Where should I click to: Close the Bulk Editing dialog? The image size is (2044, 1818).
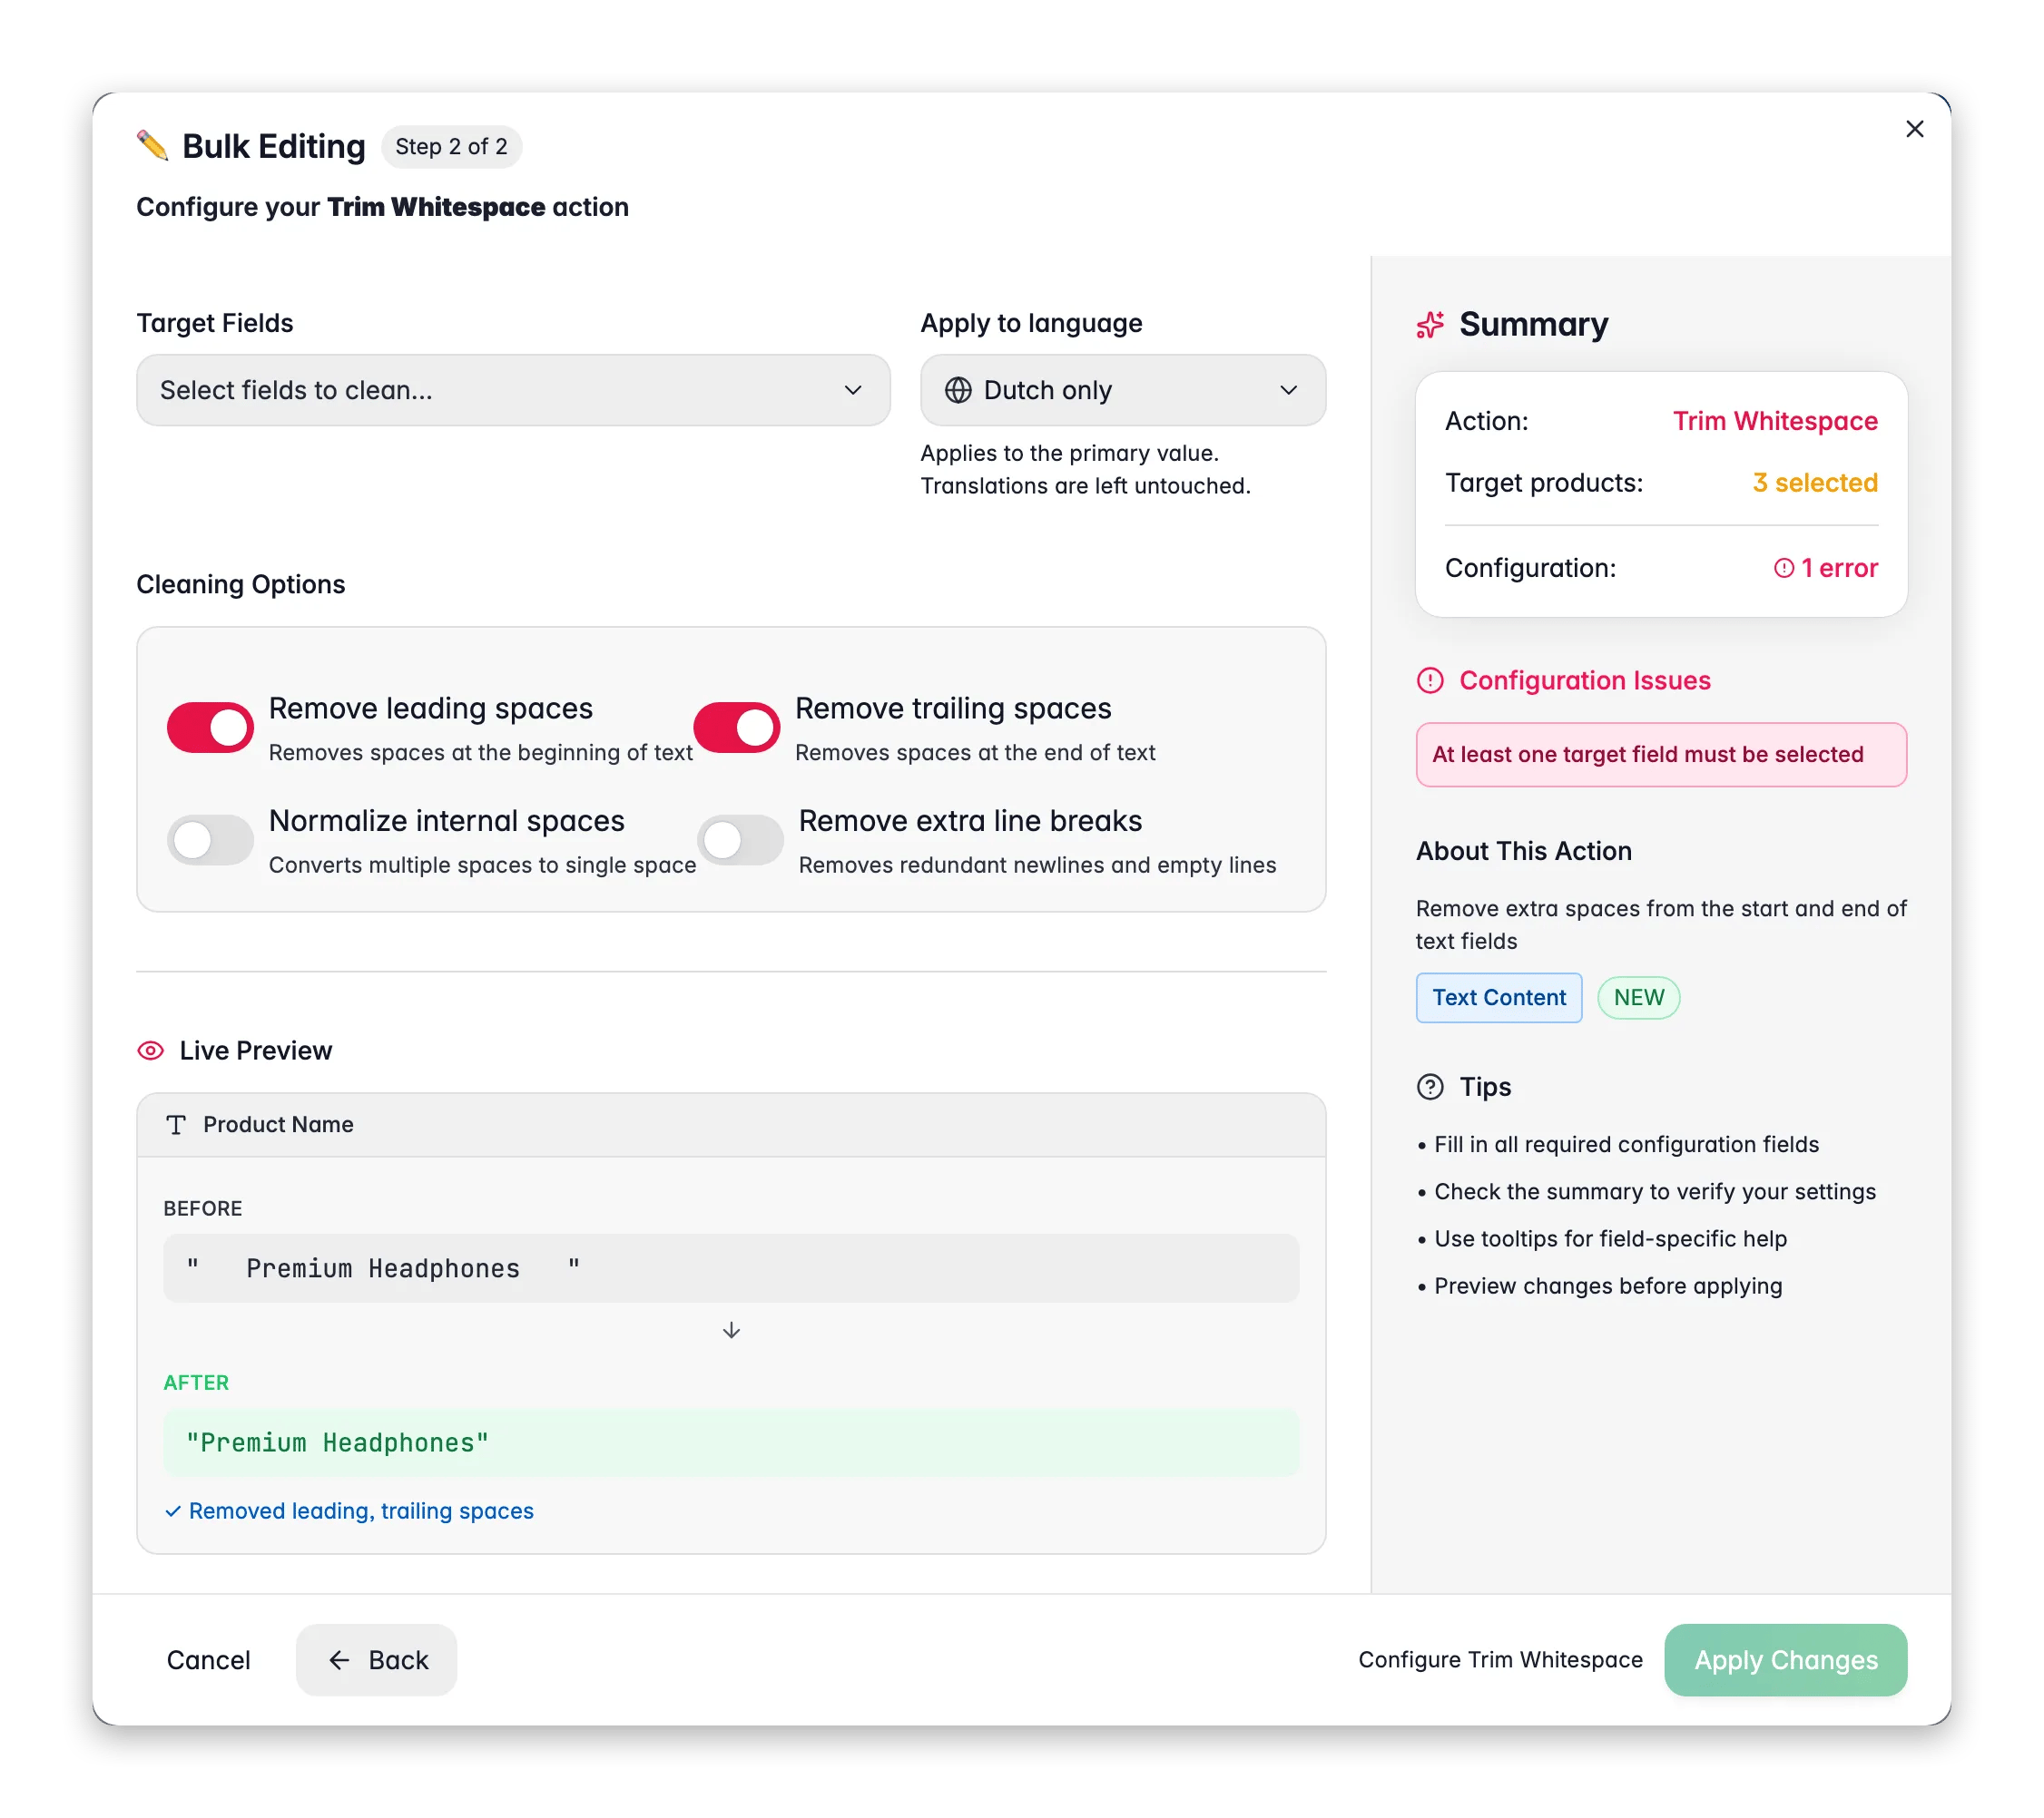1914,129
